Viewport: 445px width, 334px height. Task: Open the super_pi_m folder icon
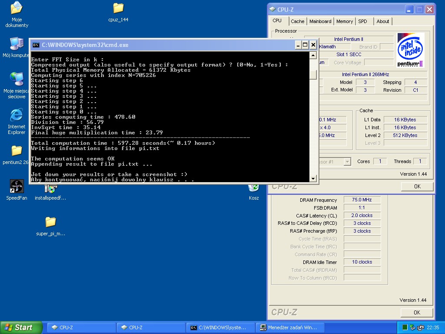point(50,222)
